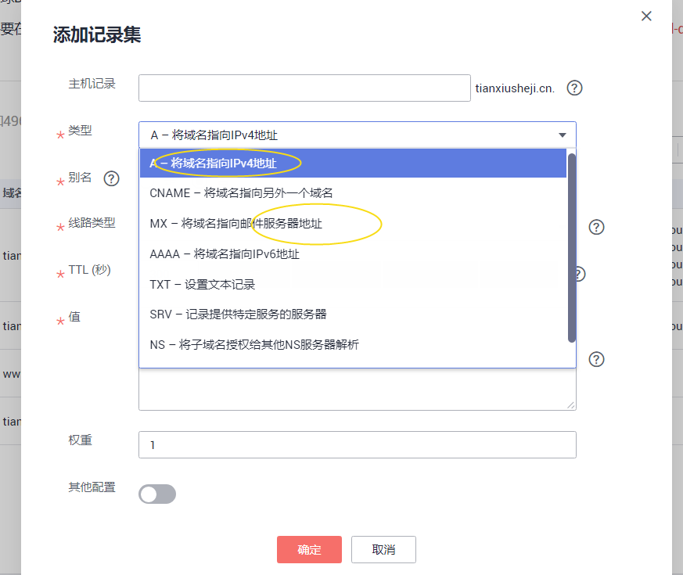
Task: Select CNAME – 将域名指向另外一个域名 option
Action: tap(353, 193)
